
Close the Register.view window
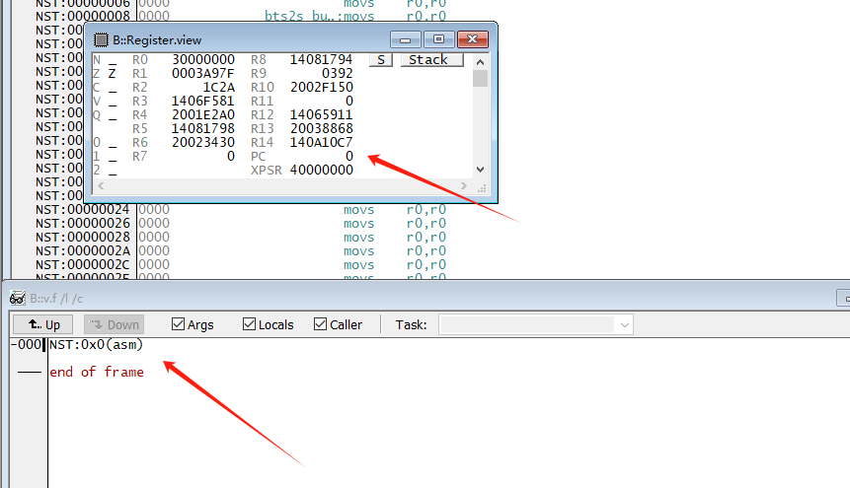473,39
